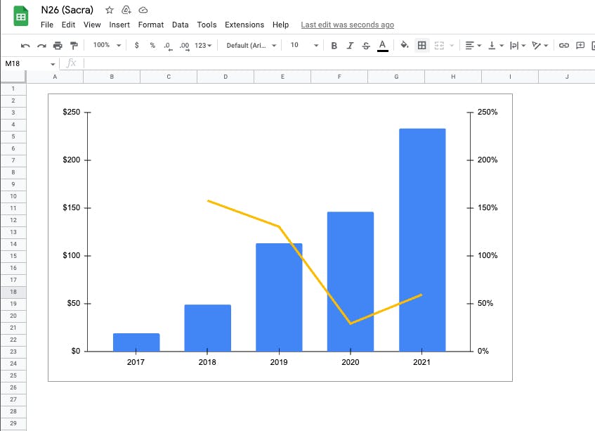Select column D header
This screenshot has width=595, height=431.
pos(225,77)
